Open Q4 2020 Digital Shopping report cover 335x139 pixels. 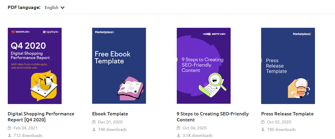35,66
